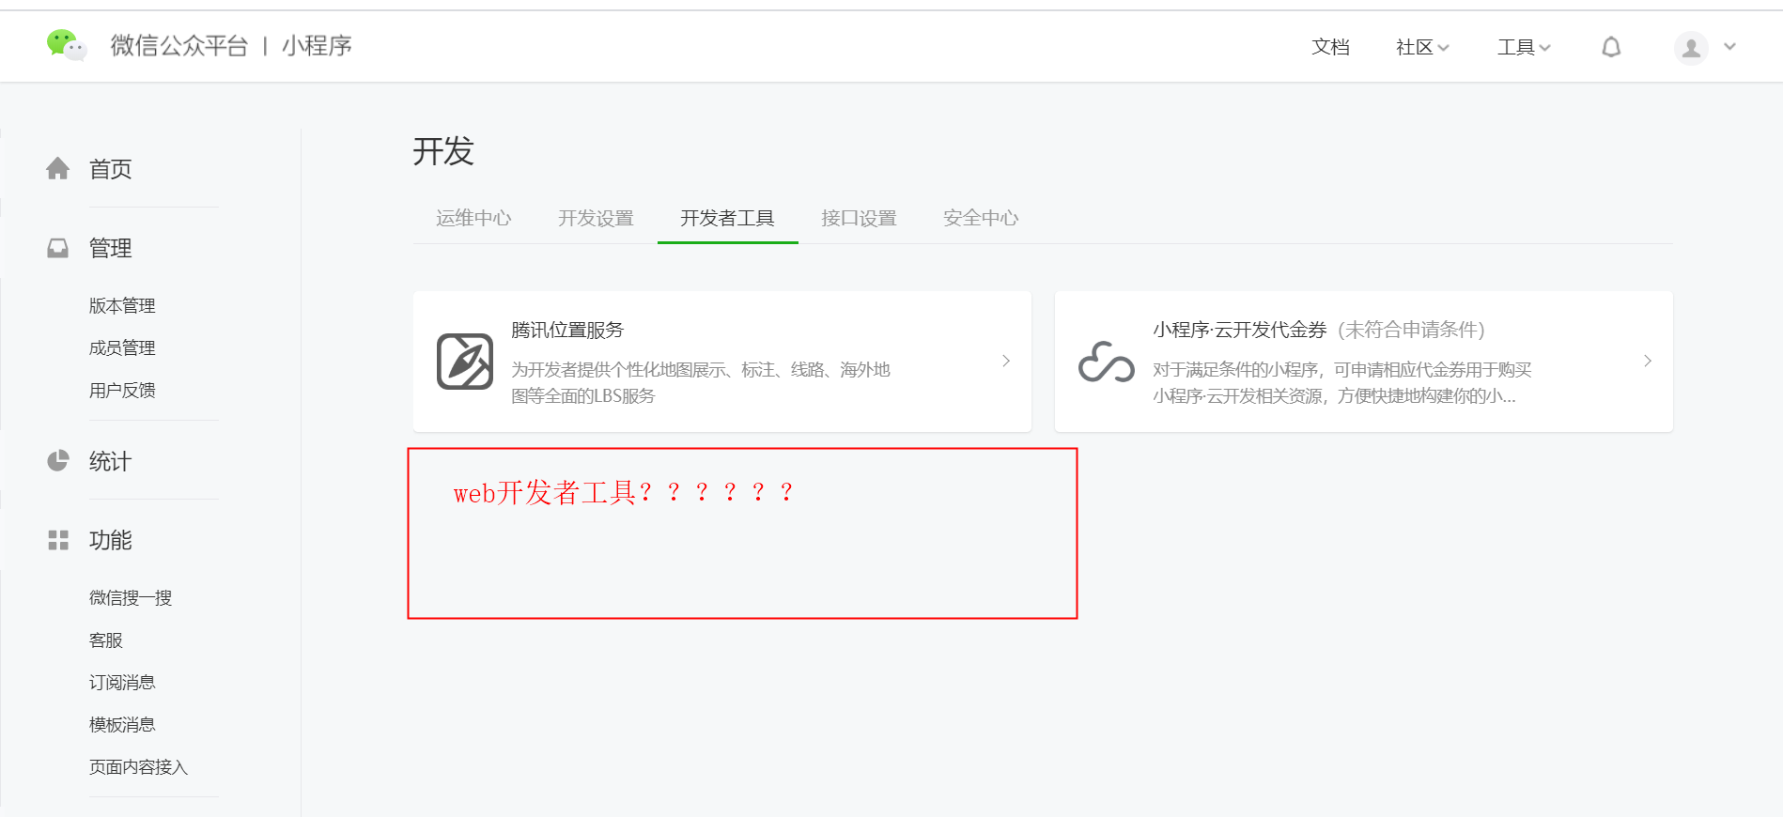Open the 文档 link
Viewport: 1783px width, 817px height.
(x=1330, y=47)
